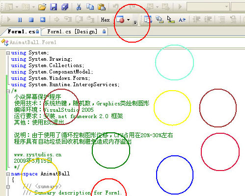This screenshot has height=196, width=245.
Task: Click the Restart debugging icon
Action: pyautogui.click(x=43, y=20)
